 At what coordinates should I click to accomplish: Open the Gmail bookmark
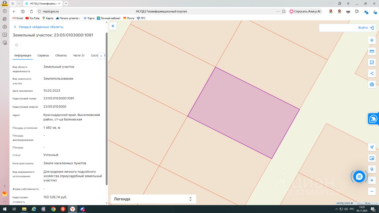[x=18, y=18]
